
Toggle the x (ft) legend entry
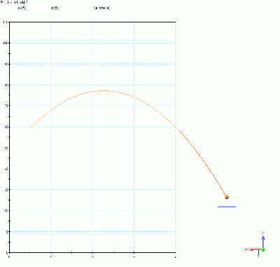click(x=22, y=8)
